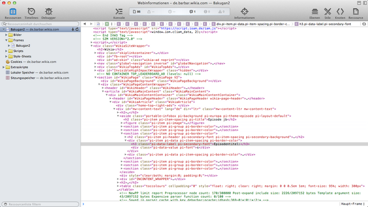Expand the globalNavigation nav node
The image size is (368, 207).
(x=95, y=63)
